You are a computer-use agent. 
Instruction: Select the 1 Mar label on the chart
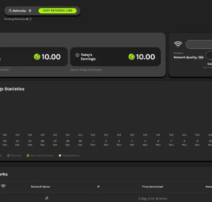click(x=93, y=143)
